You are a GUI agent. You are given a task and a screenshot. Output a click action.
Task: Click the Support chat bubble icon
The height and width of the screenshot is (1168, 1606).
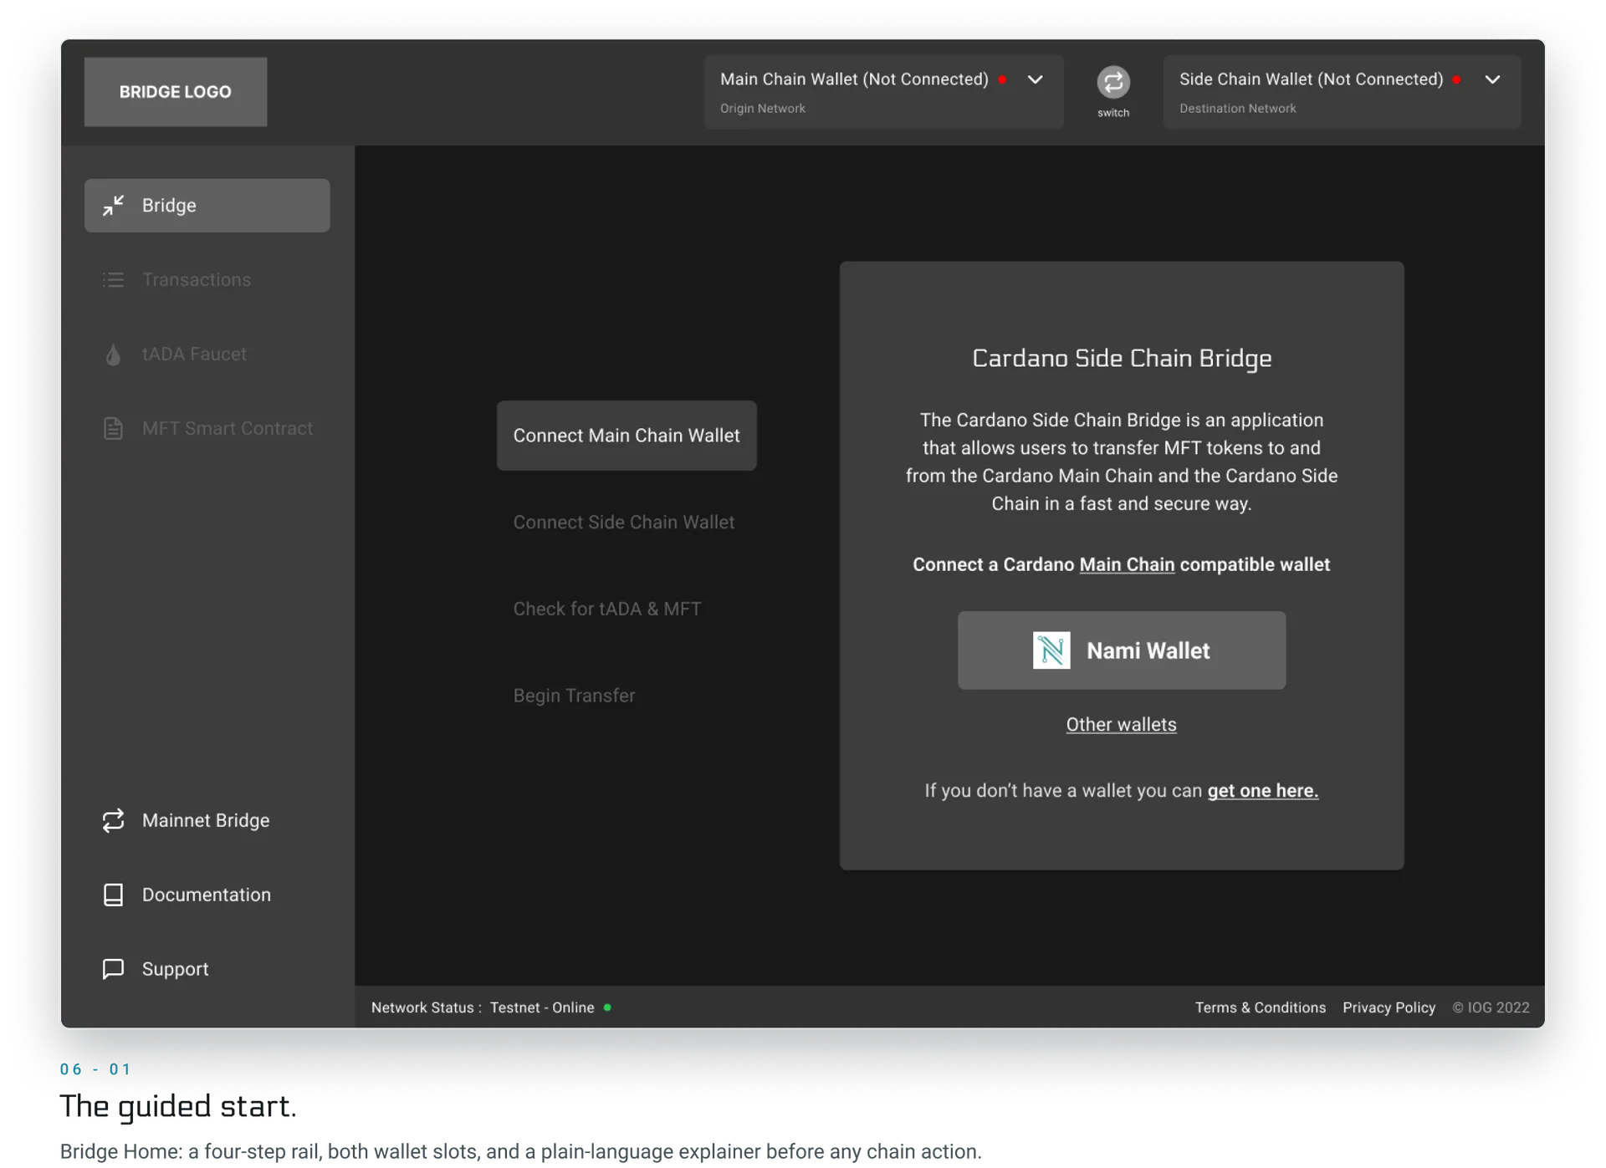click(113, 968)
